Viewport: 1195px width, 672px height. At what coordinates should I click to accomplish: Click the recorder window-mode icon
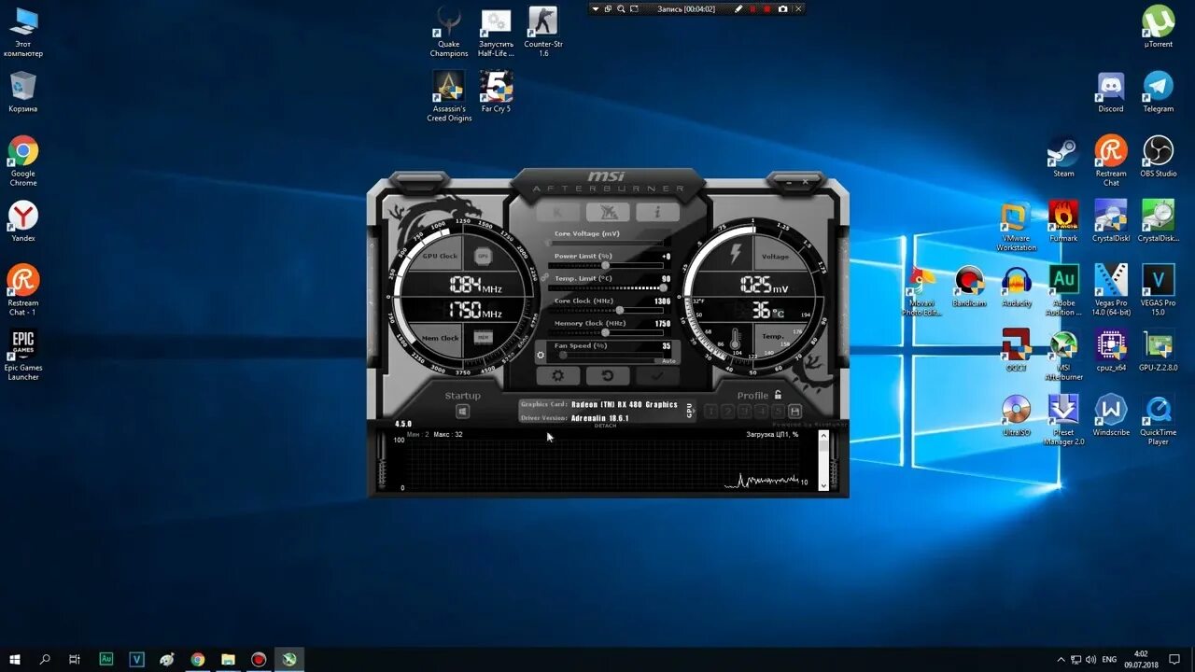(x=608, y=8)
